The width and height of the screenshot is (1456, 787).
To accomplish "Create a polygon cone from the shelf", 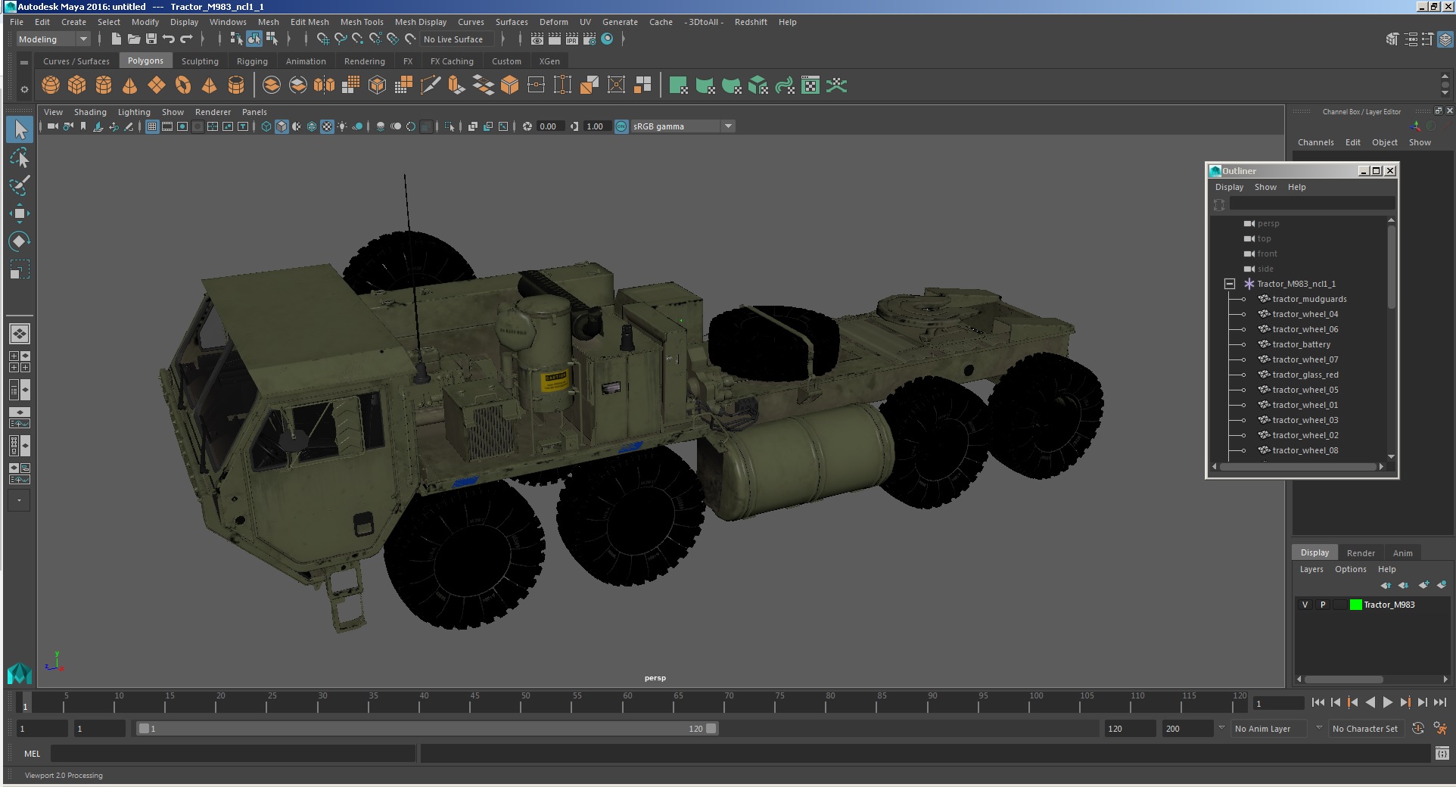I will pos(130,86).
